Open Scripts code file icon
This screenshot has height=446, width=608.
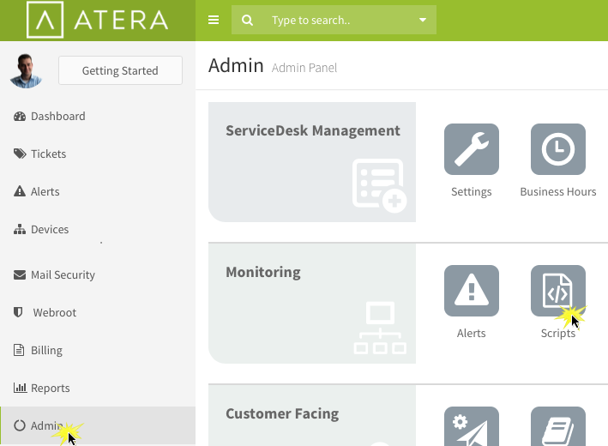click(558, 291)
